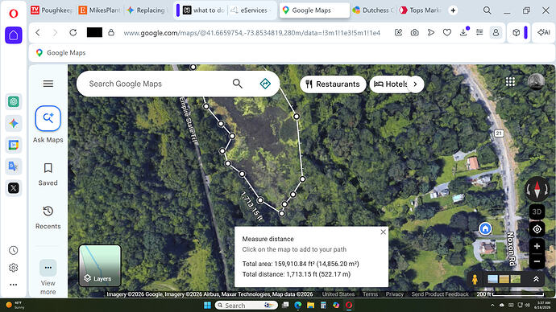Activate the Street View pegman
Image resolution: width=556 pixels, height=312 pixels.
click(x=475, y=280)
